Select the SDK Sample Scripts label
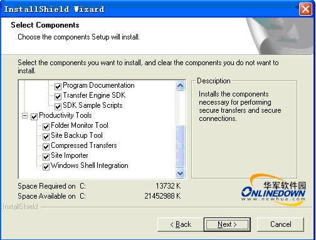This screenshot has height=240, width=316. point(93,105)
